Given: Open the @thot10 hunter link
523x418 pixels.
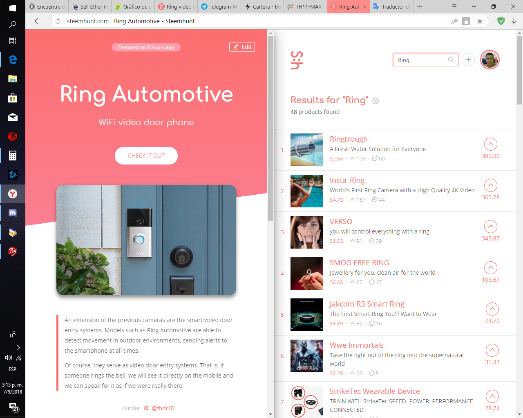Looking at the screenshot, I should click(163, 408).
